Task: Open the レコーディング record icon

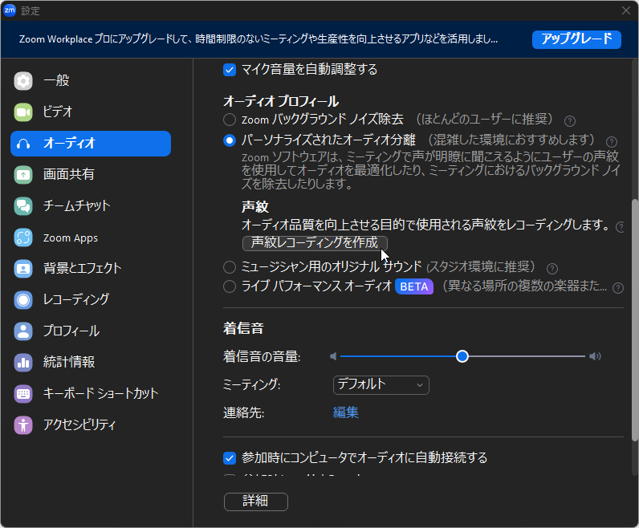Action: pyautogui.click(x=23, y=300)
